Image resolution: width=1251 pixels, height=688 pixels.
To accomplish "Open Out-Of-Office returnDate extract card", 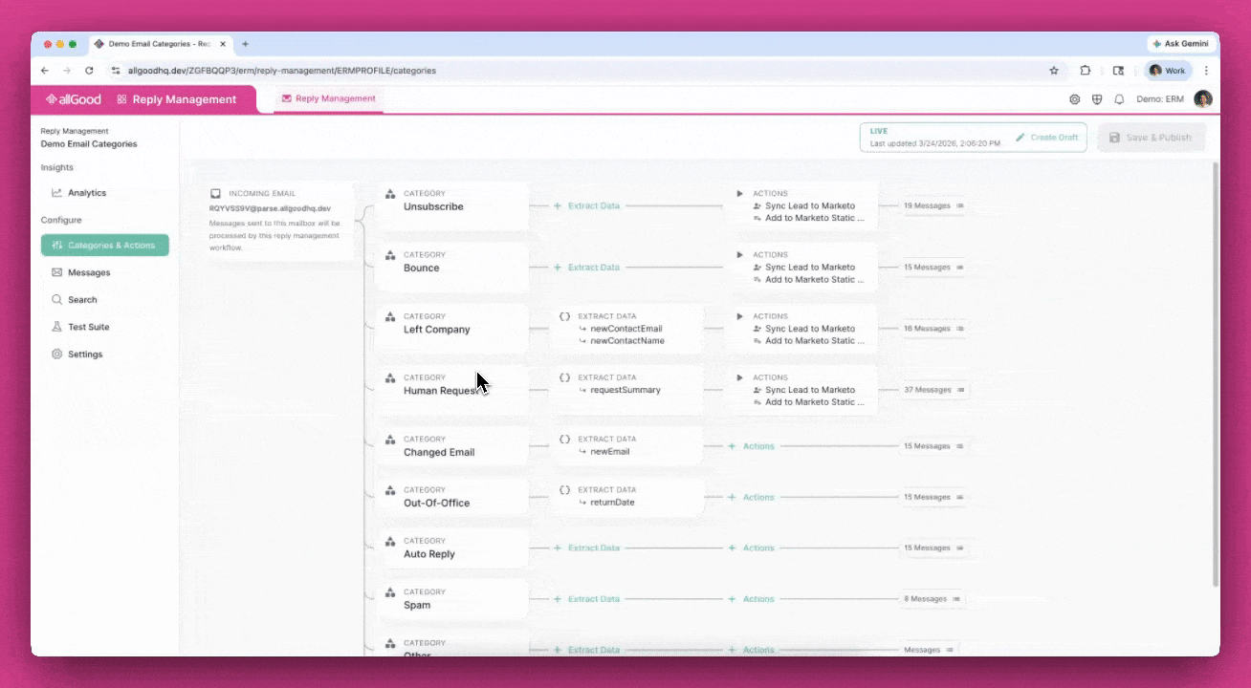I will click(x=627, y=497).
